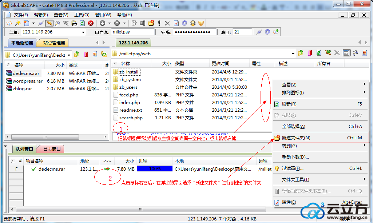Open the 帮助(H) menu
The width and height of the screenshot is (373, 223).
click(124, 15)
